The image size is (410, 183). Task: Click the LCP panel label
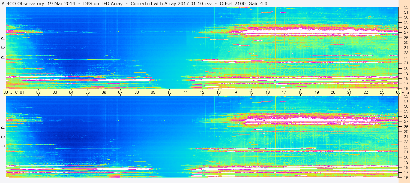(3, 137)
